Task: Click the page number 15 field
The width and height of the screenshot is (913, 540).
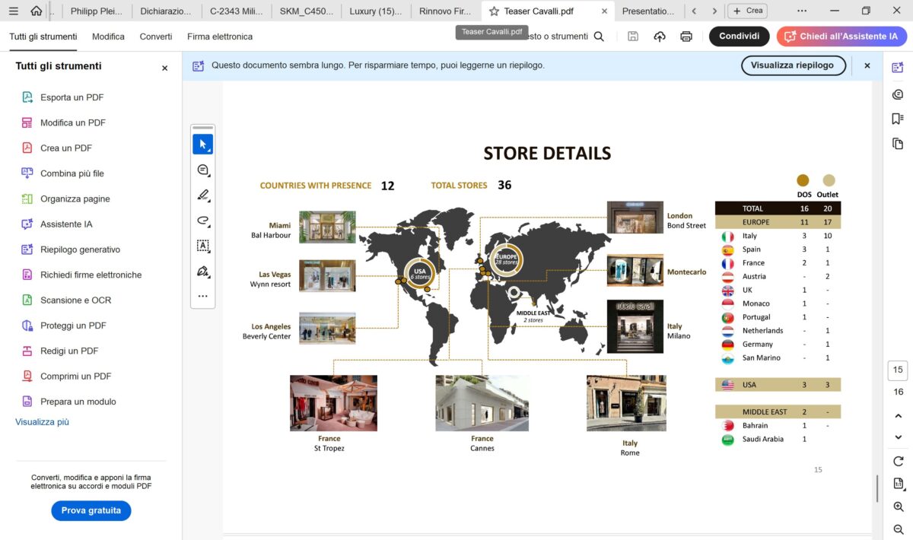Action: 898,370
